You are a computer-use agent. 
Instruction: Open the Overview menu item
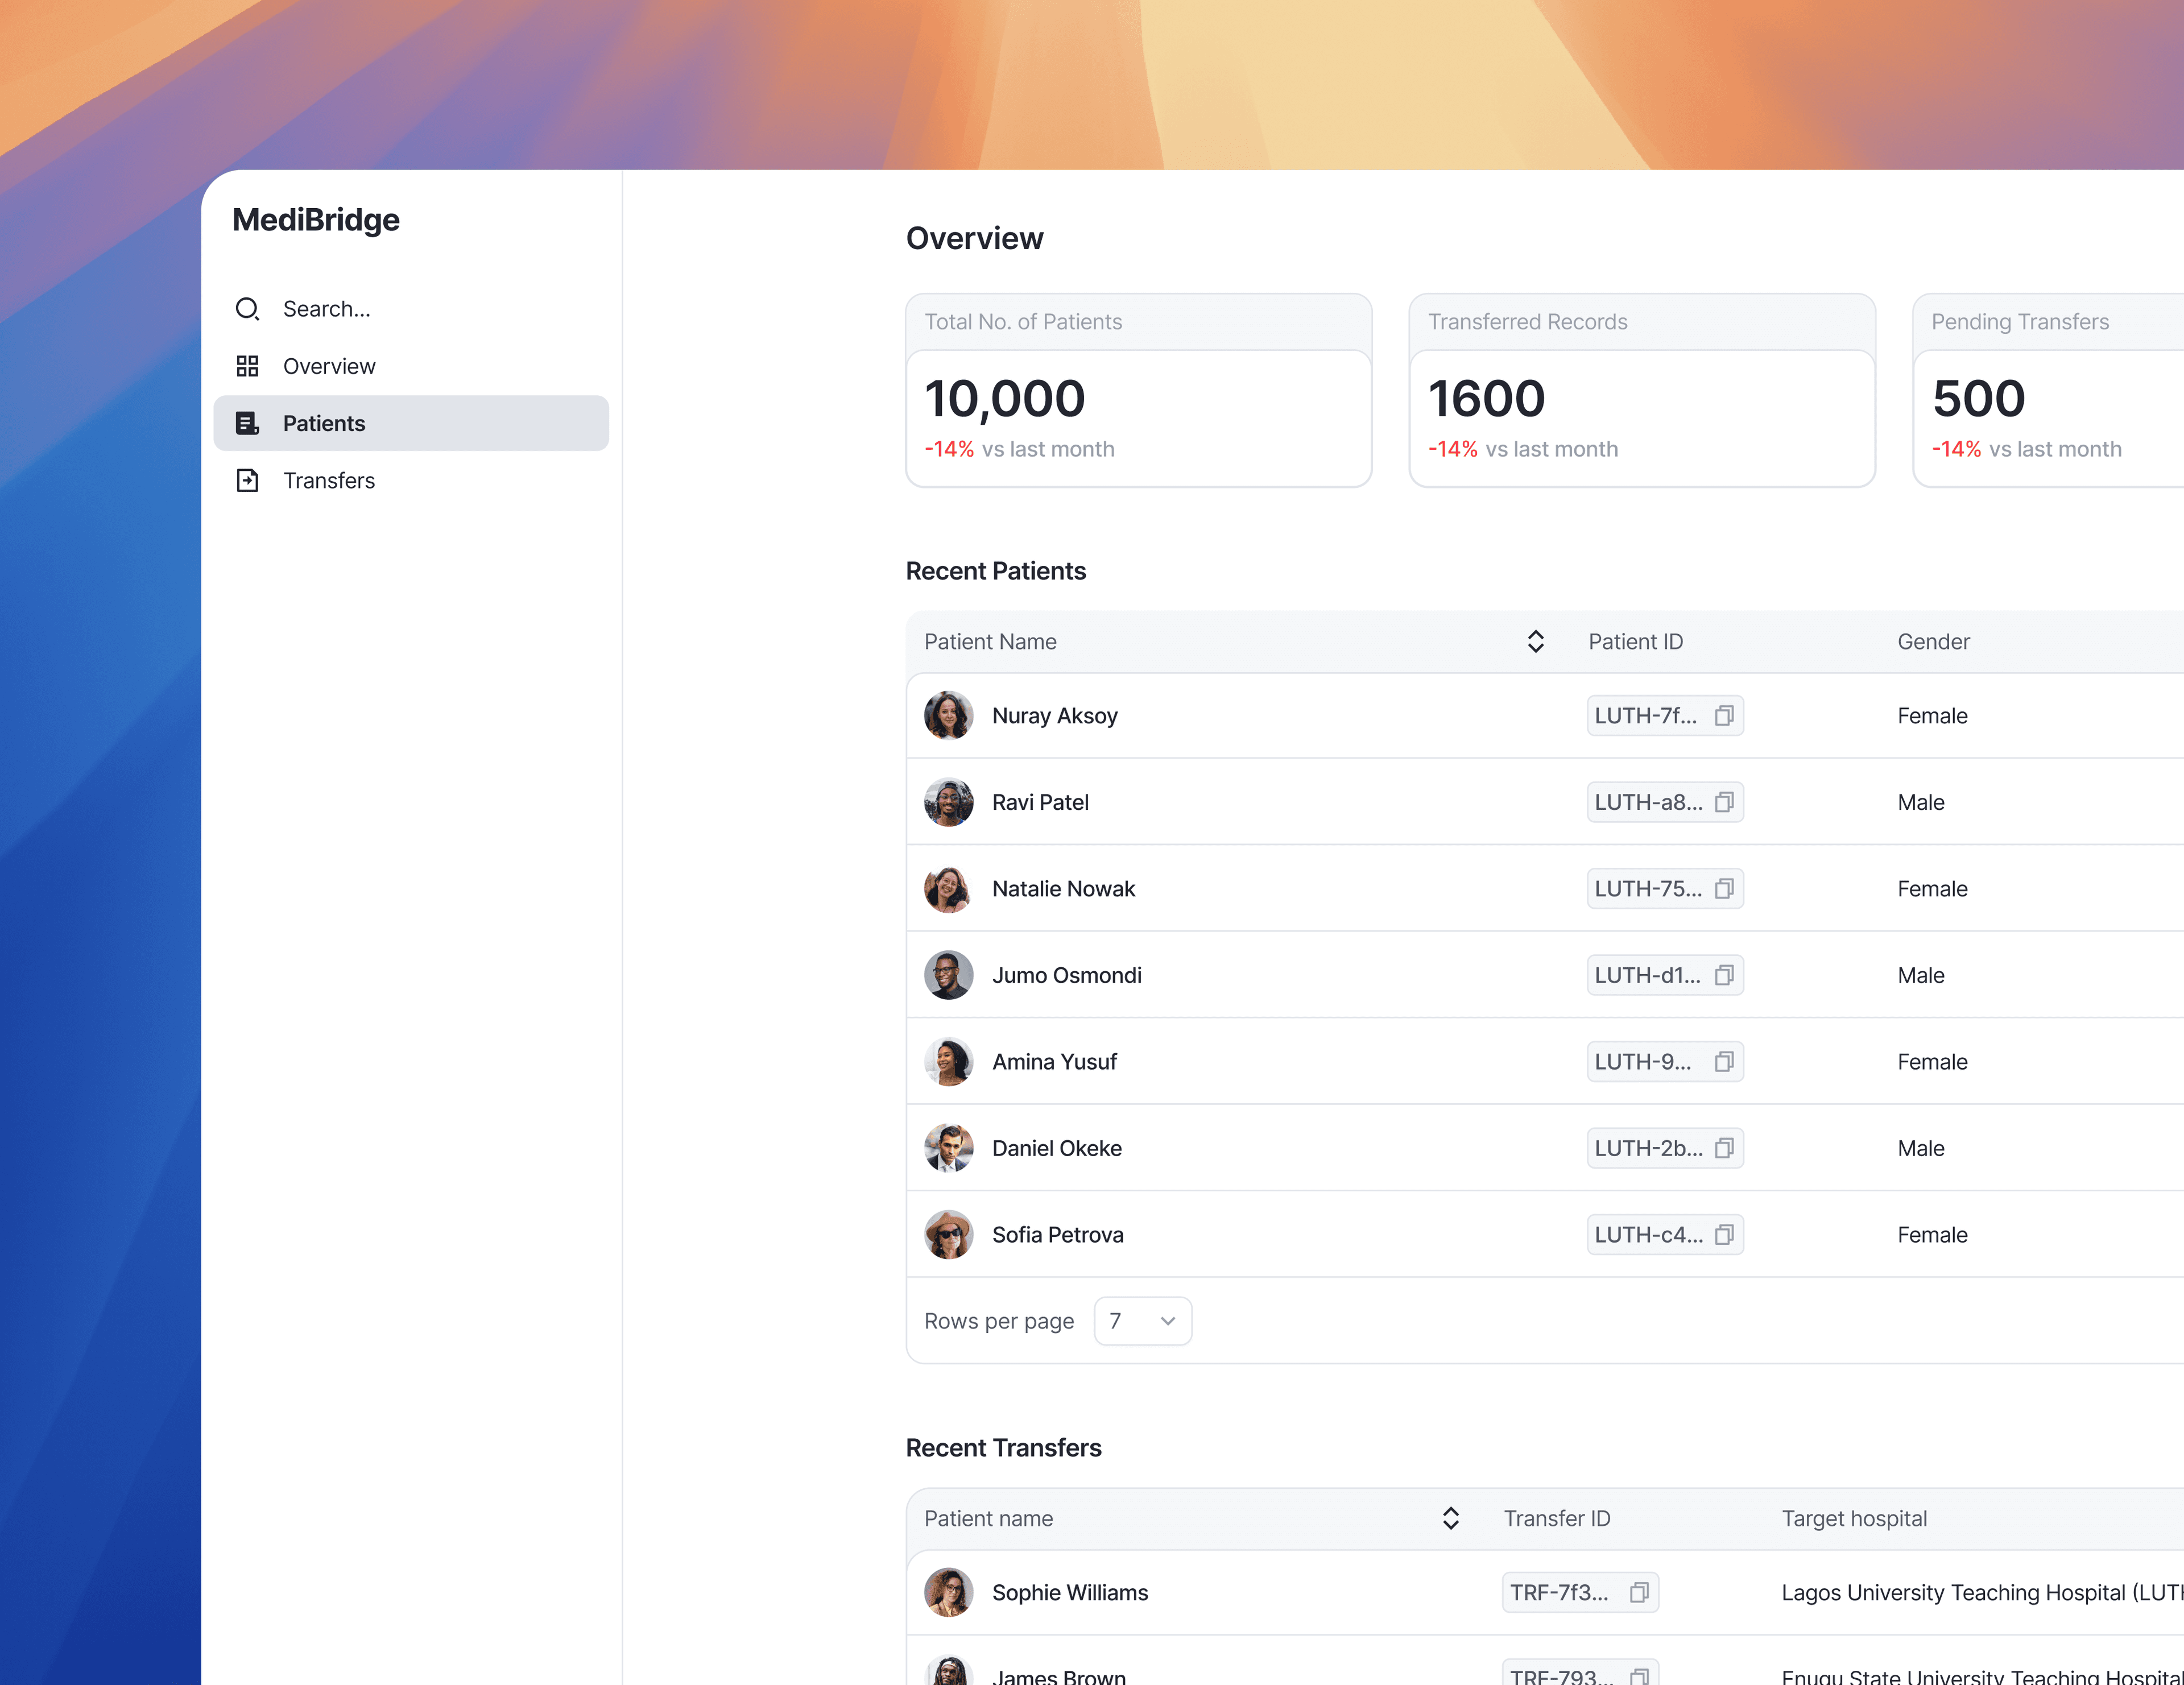(x=411, y=366)
